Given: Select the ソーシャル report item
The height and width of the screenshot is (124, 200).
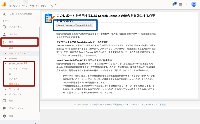Looking at the screenshot, I should 14,89.
